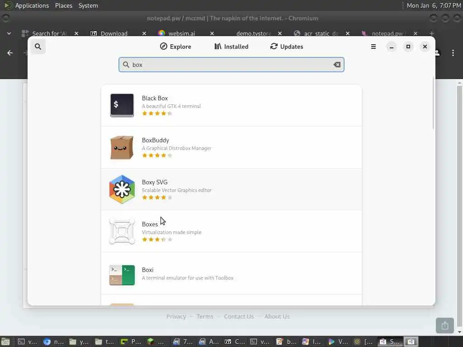463x347 pixels.
Task: Switch to the 7z 'C...' taskbar entry
Action: coord(235,342)
